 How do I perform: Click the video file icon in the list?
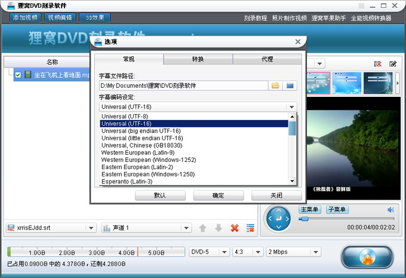[x=27, y=75]
